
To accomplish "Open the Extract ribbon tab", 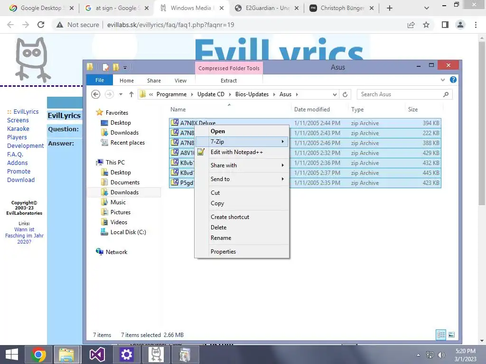I will click(229, 81).
